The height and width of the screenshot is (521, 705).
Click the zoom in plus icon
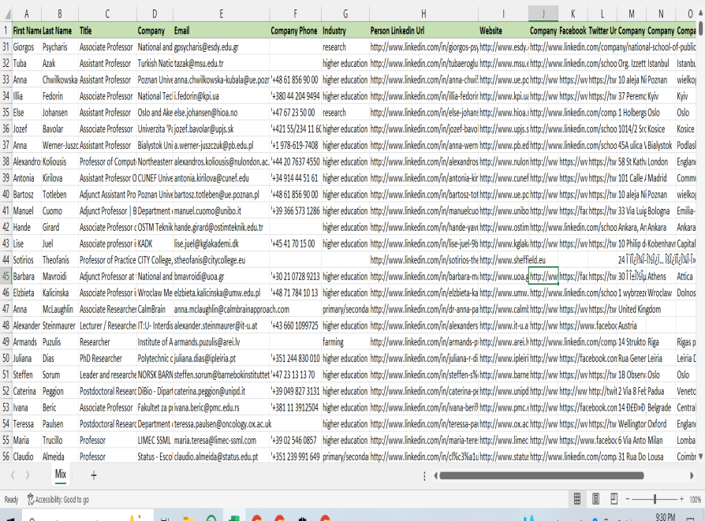(x=680, y=499)
